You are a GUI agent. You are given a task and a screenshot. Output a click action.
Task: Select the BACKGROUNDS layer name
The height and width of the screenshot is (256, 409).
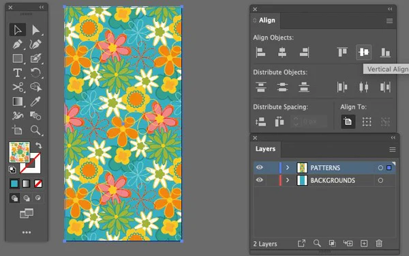[x=333, y=180]
